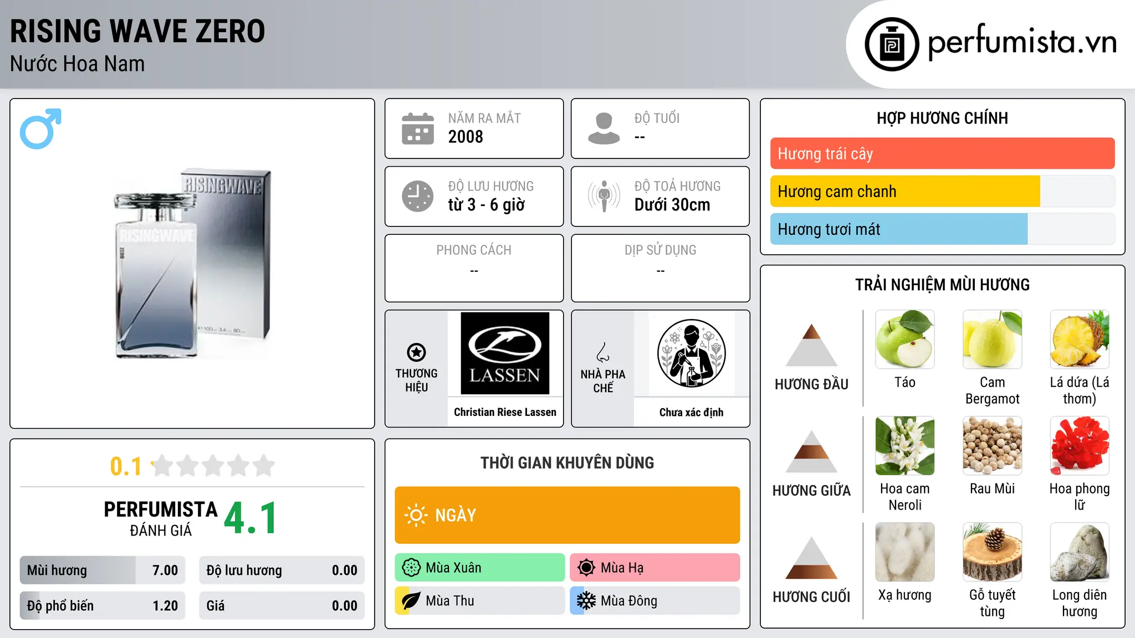
Task: Click the Hương cuối base-note pyramid icon
Action: tap(812, 558)
